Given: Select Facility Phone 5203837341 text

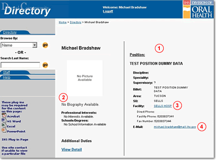Looking at the screenshot, I should click(x=155, y=117).
